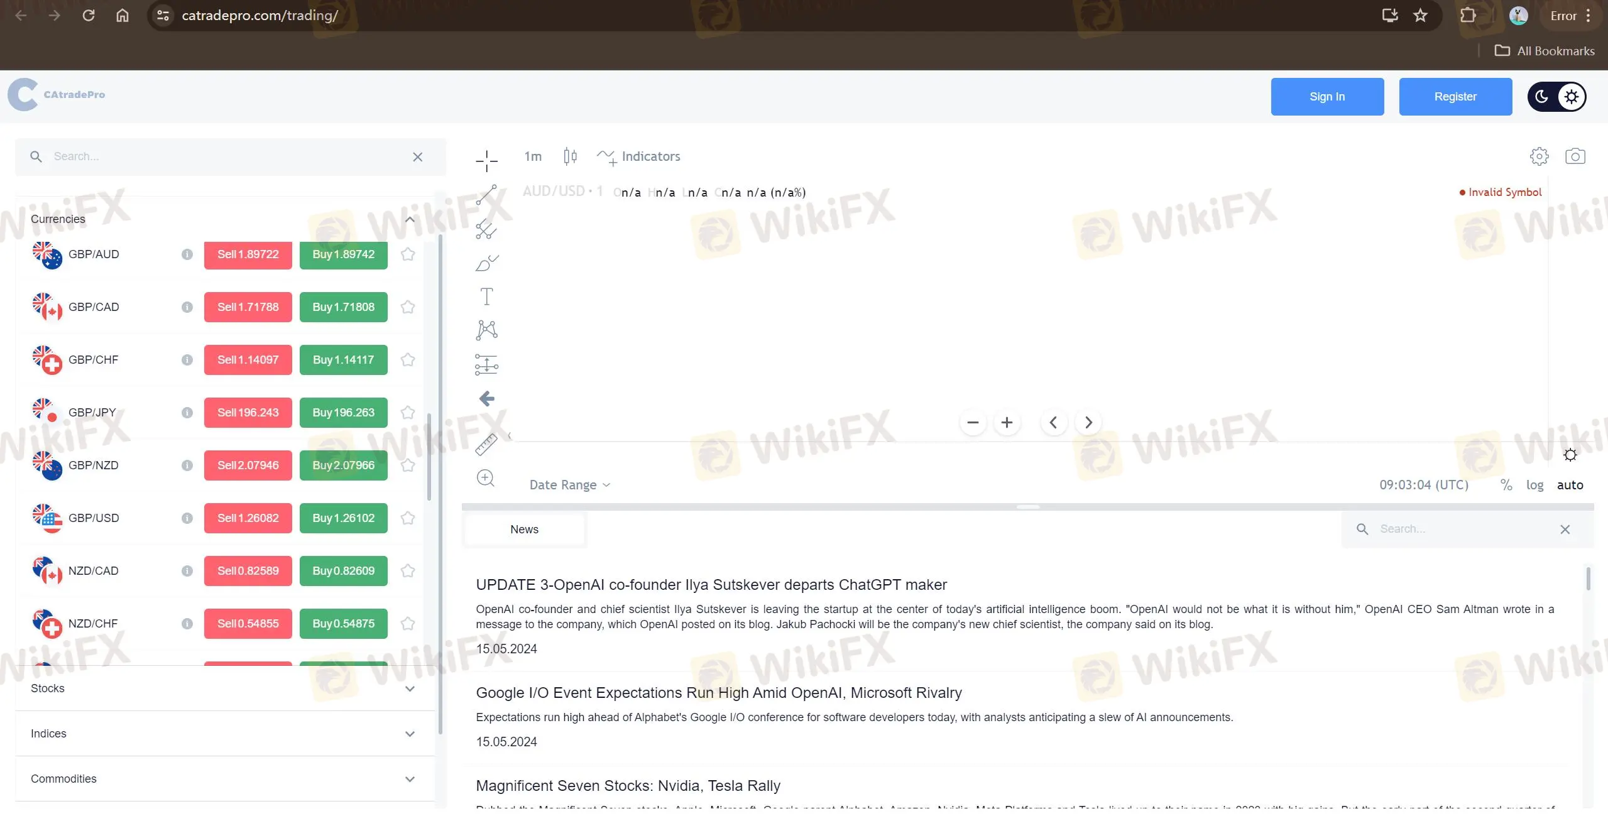1608x821 pixels.
Task: Switch to News tab
Action: 525,529
